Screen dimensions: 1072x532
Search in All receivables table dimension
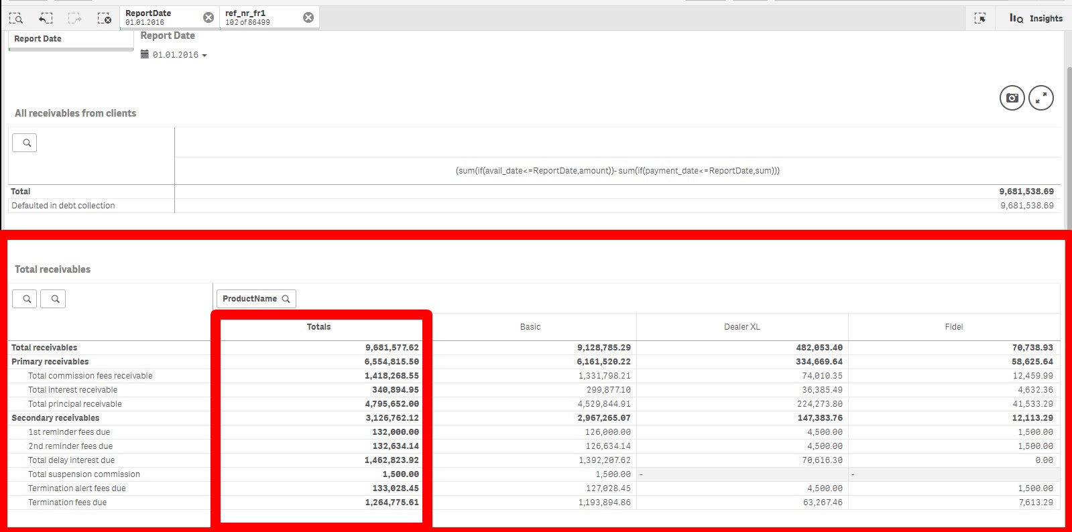coord(25,143)
